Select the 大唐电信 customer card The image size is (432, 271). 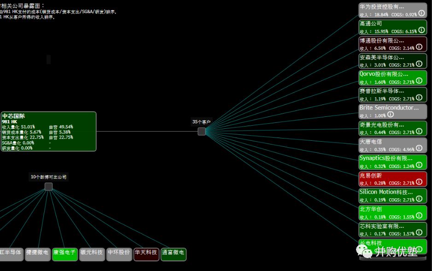392,145
